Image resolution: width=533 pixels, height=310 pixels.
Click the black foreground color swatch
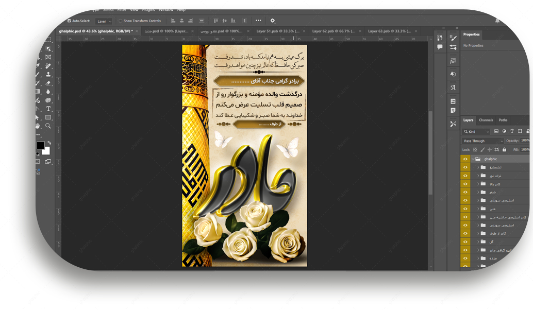(x=40, y=145)
